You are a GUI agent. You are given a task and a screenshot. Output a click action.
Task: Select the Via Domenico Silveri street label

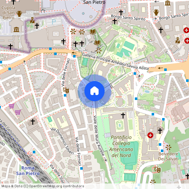pos(62,141)
